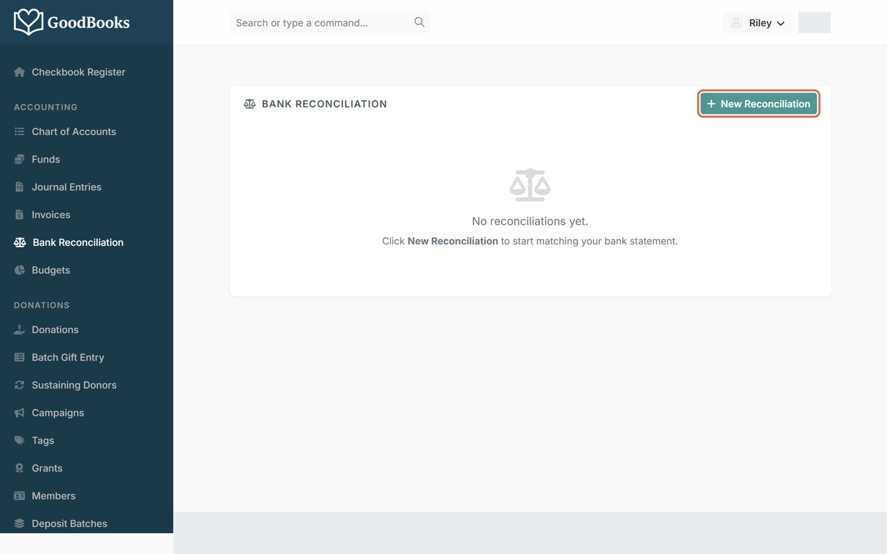The height and width of the screenshot is (554, 887).
Task: Click the refresh arrows icon for Sustaining Donors
Action: tap(19, 385)
